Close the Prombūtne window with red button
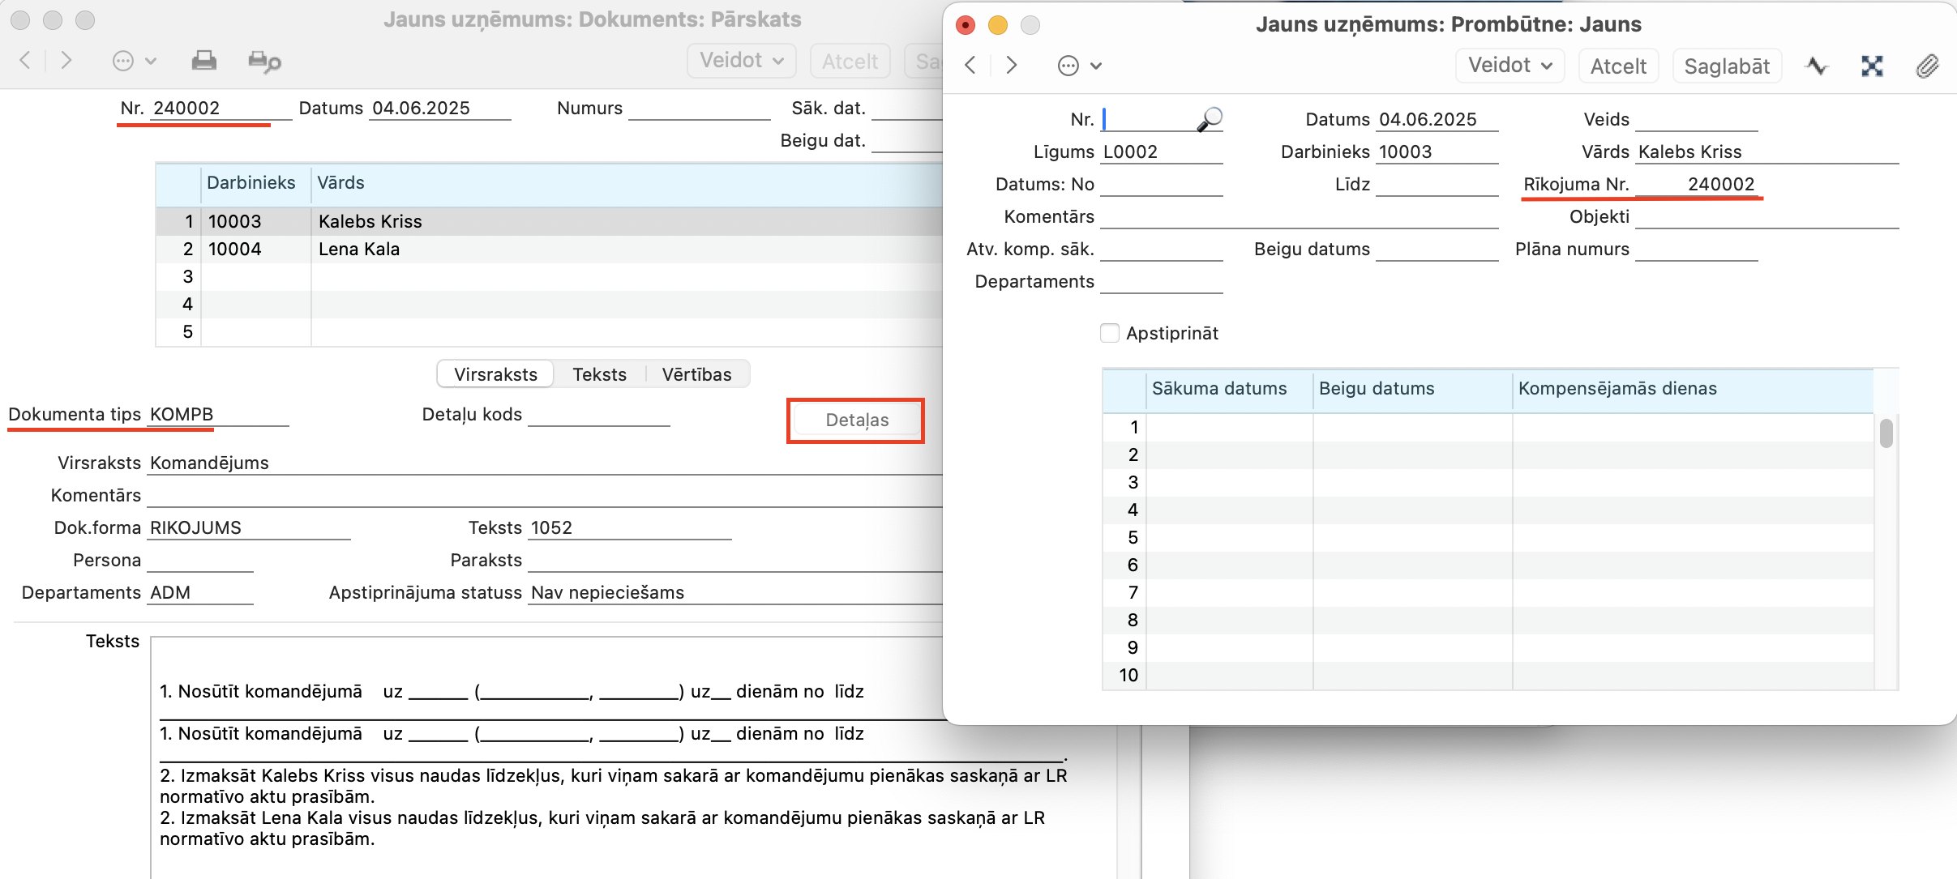 966,25
